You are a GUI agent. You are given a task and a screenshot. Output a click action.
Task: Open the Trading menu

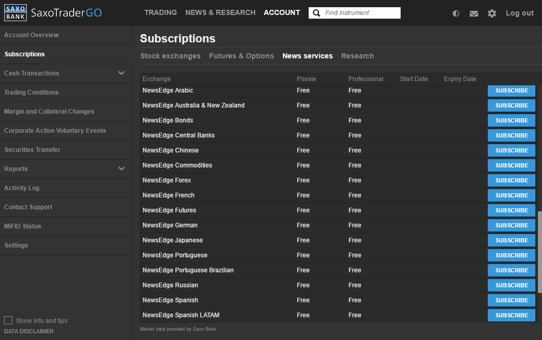[161, 12]
